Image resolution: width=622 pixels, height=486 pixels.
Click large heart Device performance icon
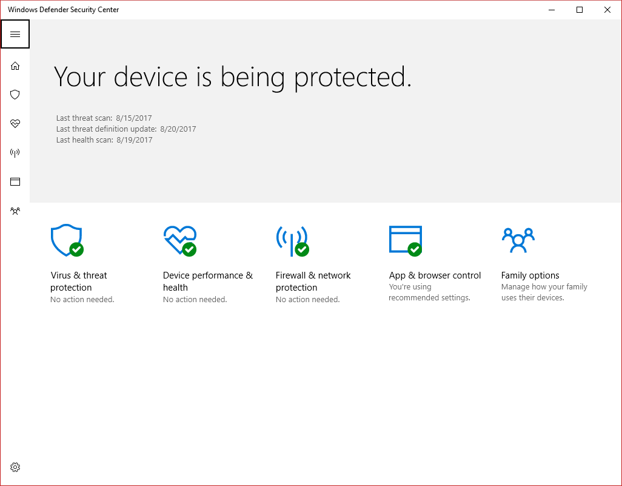tap(180, 241)
